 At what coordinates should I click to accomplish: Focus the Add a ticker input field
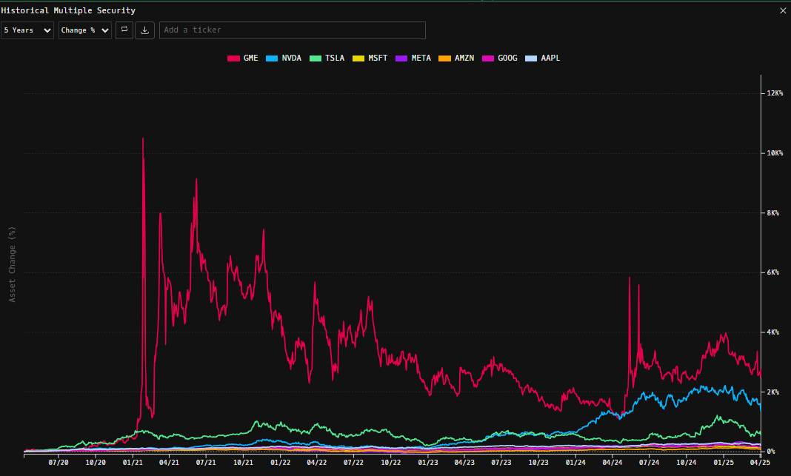292,30
